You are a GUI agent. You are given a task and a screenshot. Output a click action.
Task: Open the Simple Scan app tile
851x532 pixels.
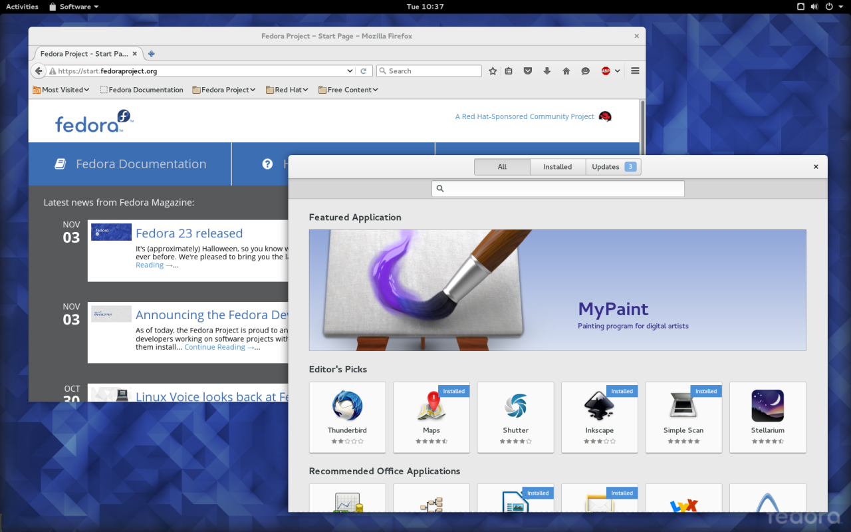tap(683, 417)
